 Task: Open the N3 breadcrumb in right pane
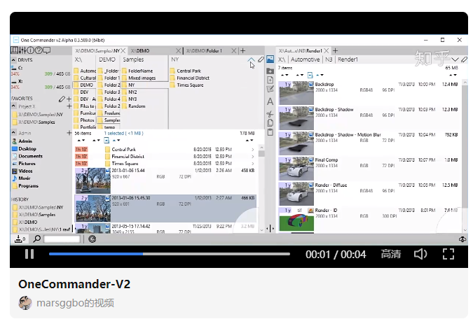click(x=329, y=59)
